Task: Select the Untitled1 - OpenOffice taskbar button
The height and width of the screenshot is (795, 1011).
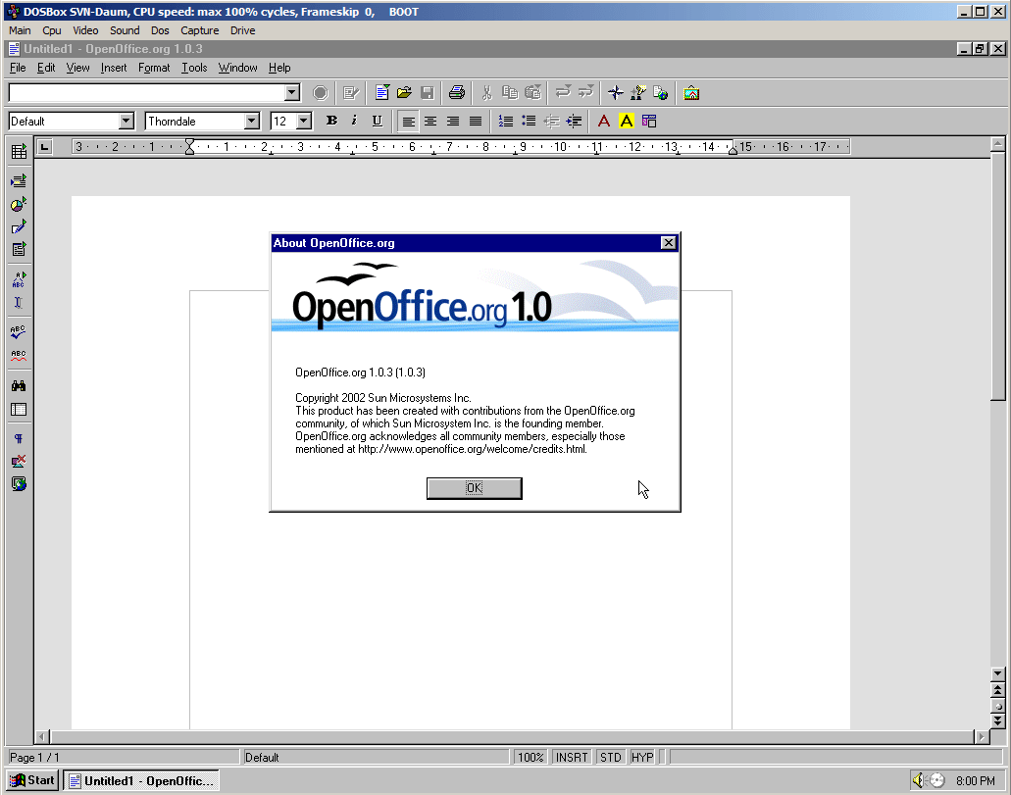Action: (141, 781)
